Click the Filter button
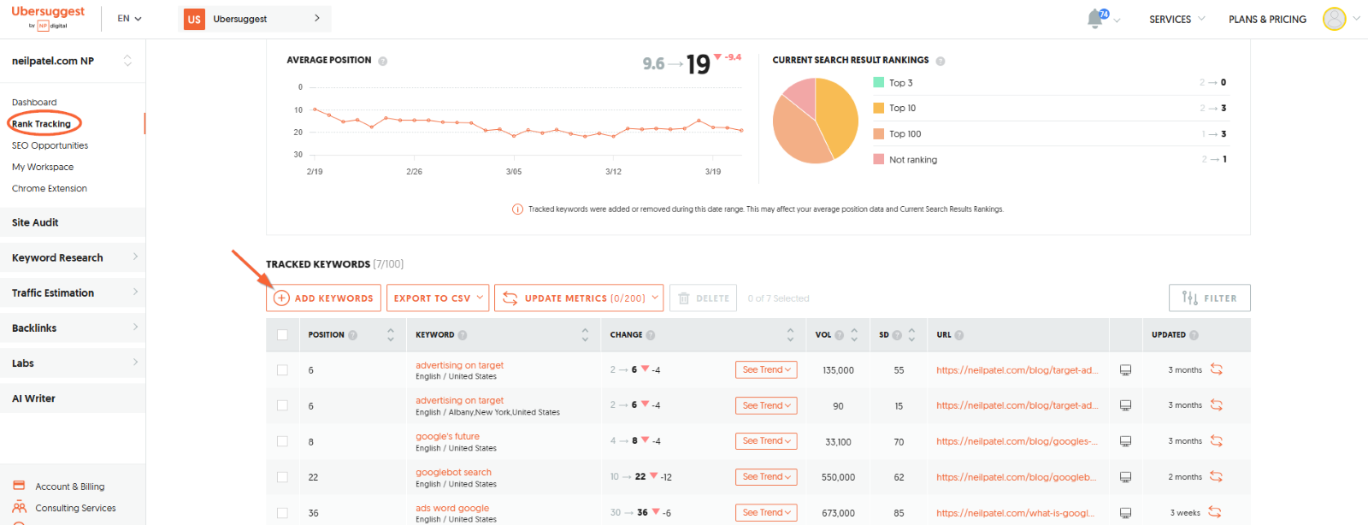This screenshot has width=1368, height=525. 1209,298
